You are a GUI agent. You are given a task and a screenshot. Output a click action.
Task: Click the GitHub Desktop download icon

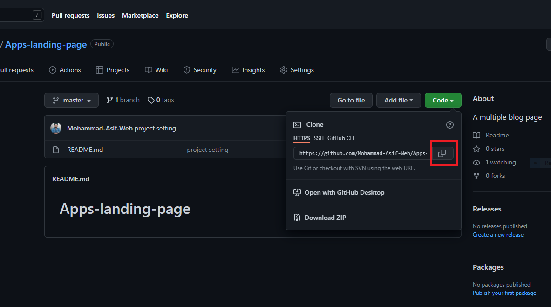click(x=297, y=192)
